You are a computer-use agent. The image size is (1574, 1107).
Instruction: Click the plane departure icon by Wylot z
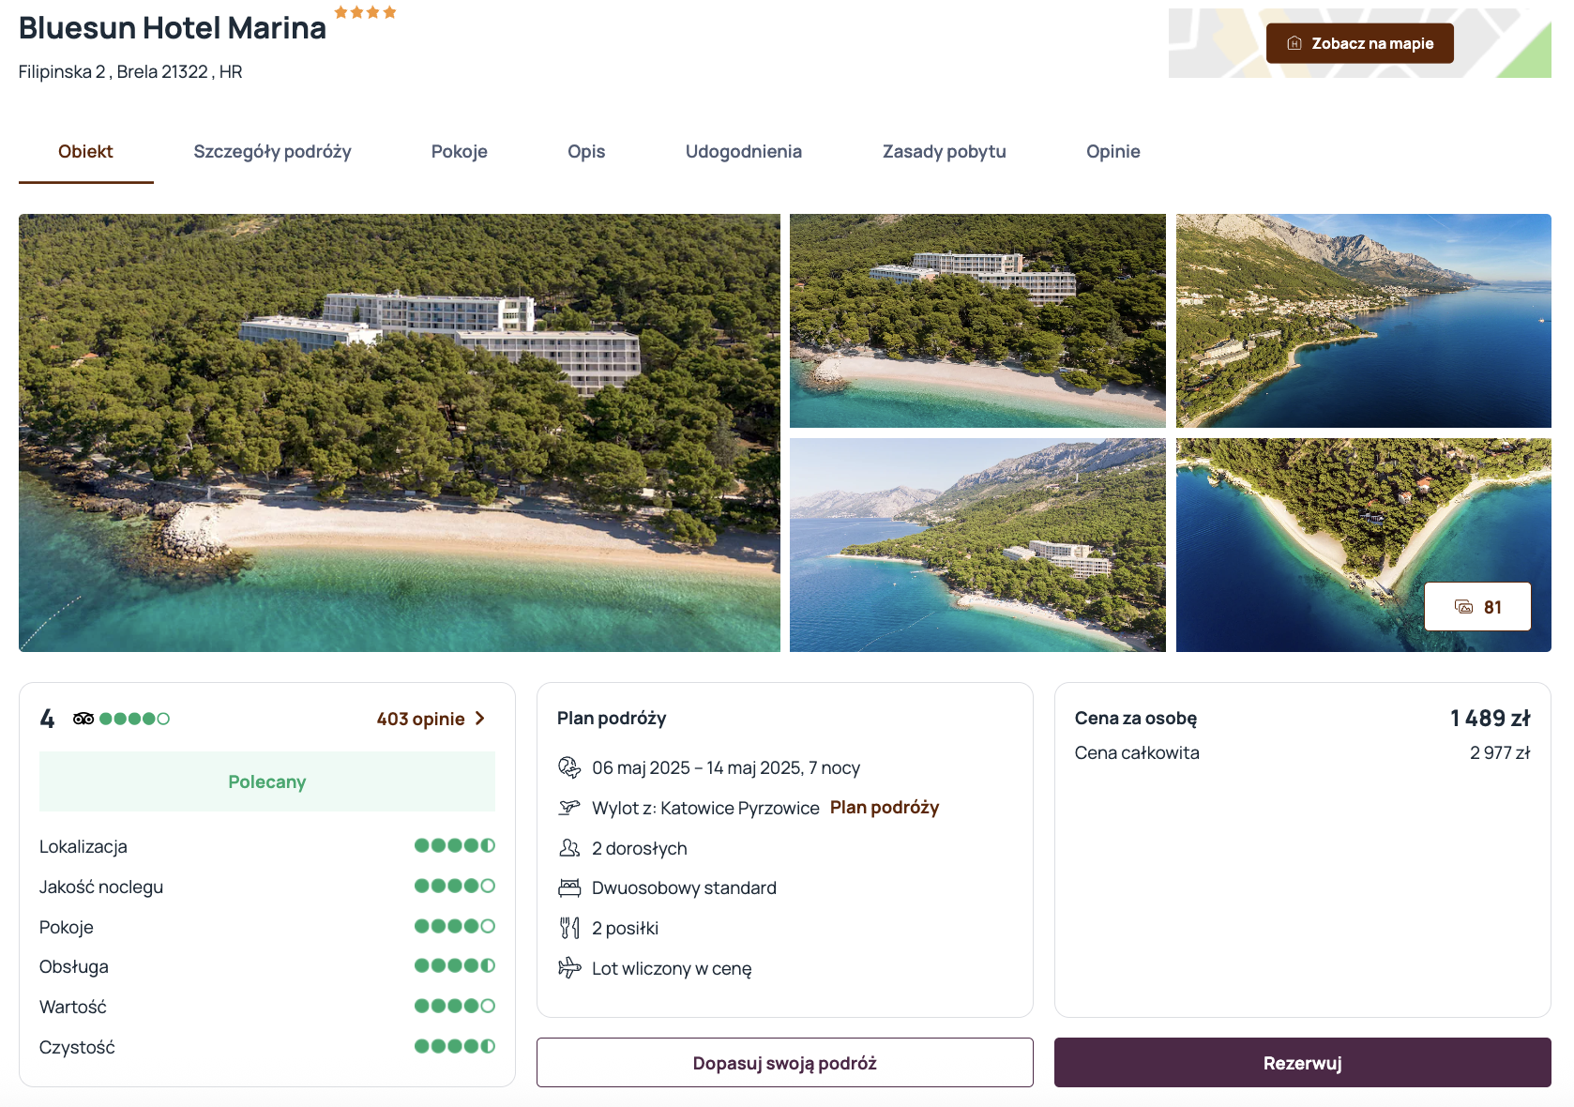point(569,807)
